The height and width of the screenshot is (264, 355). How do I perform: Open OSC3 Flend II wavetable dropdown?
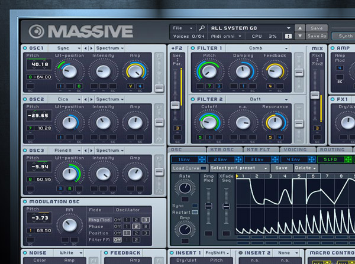coord(65,151)
